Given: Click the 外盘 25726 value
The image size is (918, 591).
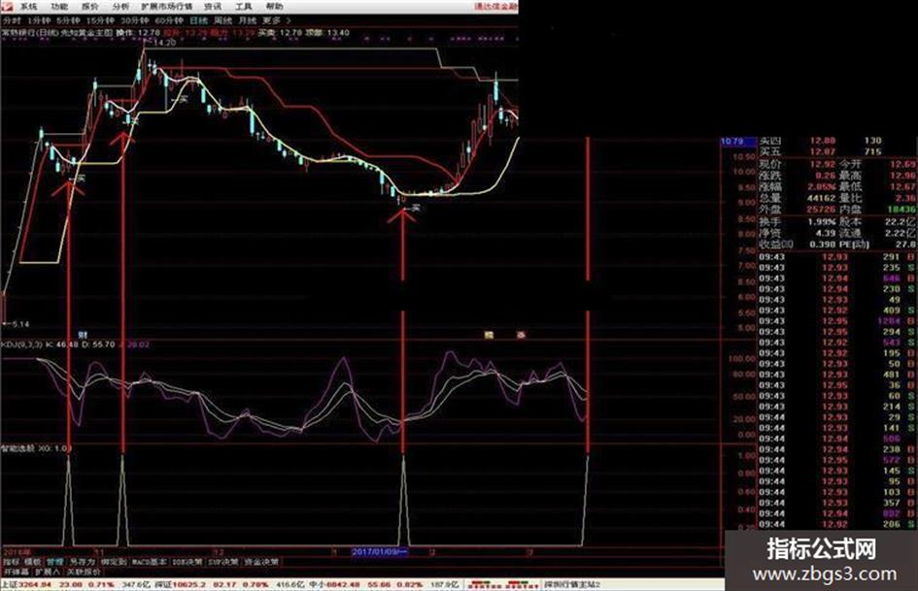Looking at the screenshot, I should coord(820,210).
